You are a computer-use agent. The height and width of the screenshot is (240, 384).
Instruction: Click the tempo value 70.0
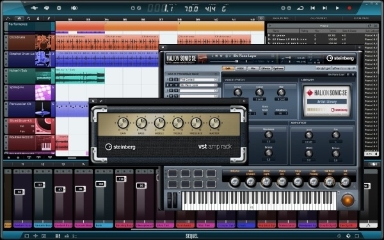tap(191, 9)
